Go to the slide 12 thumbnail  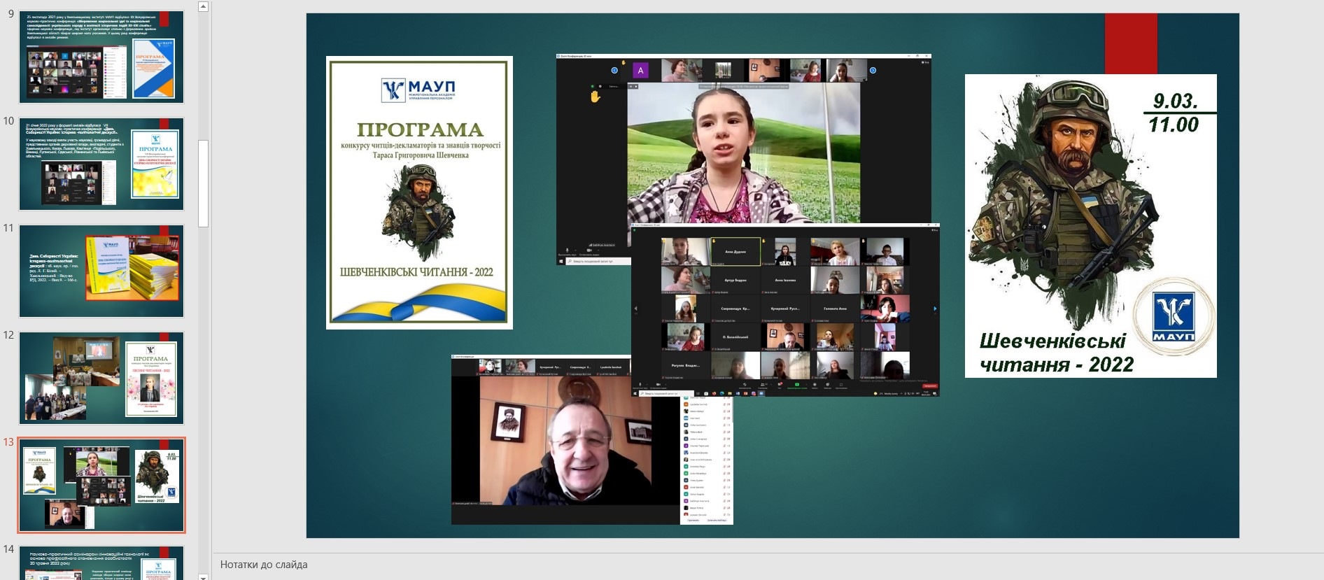101,379
